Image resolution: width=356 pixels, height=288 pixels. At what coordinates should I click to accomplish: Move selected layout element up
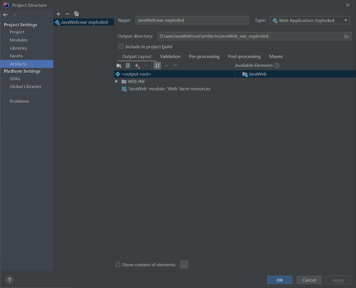click(x=166, y=65)
